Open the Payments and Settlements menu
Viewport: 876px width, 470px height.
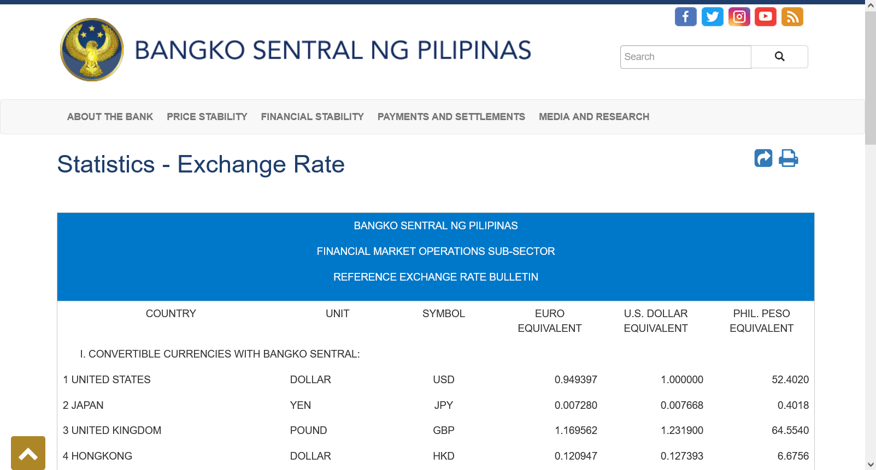451,117
